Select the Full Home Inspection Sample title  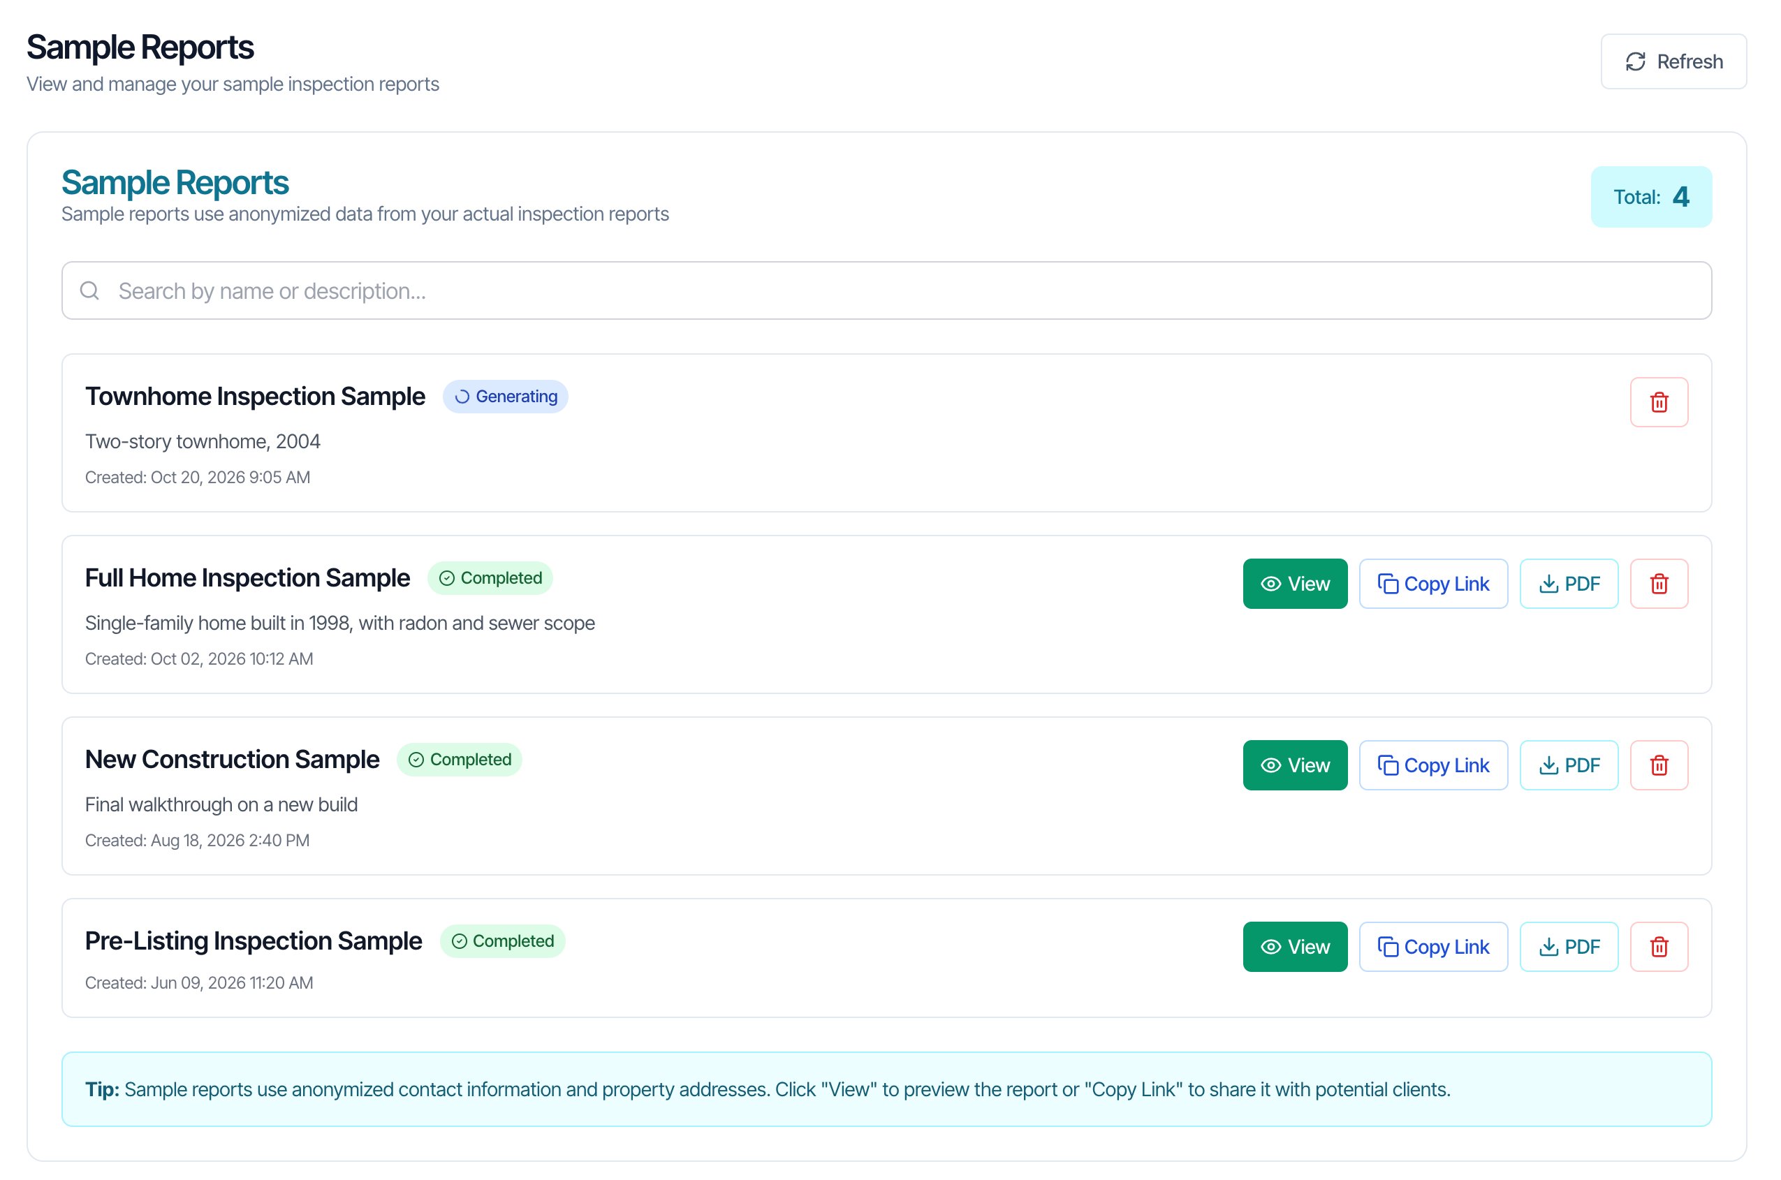(x=247, y=578)
